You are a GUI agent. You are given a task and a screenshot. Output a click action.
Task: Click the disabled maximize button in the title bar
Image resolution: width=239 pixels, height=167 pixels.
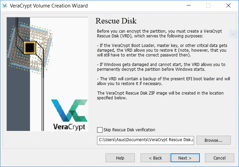tap(208, 6)
